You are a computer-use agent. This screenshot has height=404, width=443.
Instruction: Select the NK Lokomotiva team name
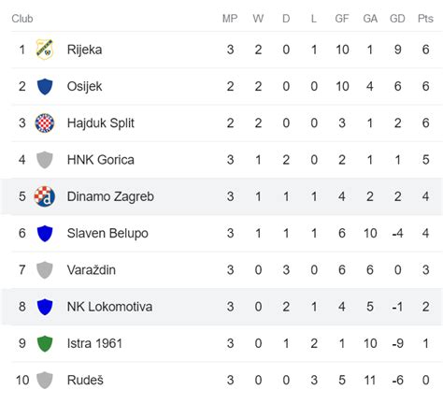pyautogui.click(x=109, y=307)
